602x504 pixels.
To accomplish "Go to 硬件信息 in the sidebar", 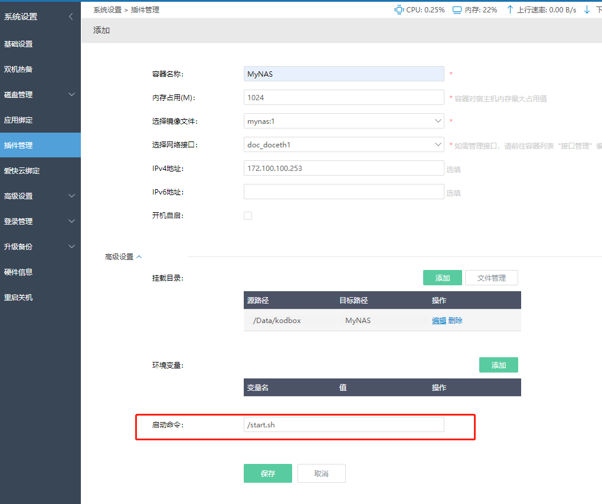I will pos(18,272).
